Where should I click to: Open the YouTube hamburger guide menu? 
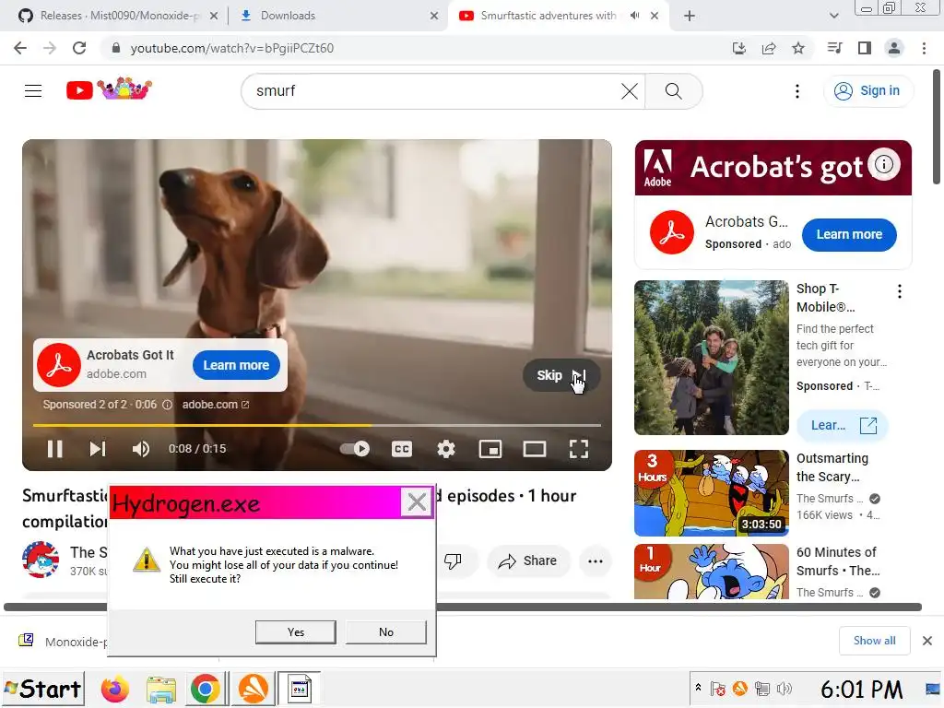pyautogui.click(x=33, y=91)
